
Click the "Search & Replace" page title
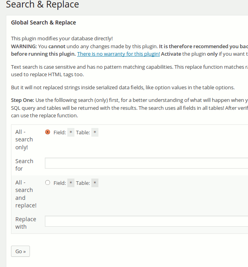click(x=43, y=5)
